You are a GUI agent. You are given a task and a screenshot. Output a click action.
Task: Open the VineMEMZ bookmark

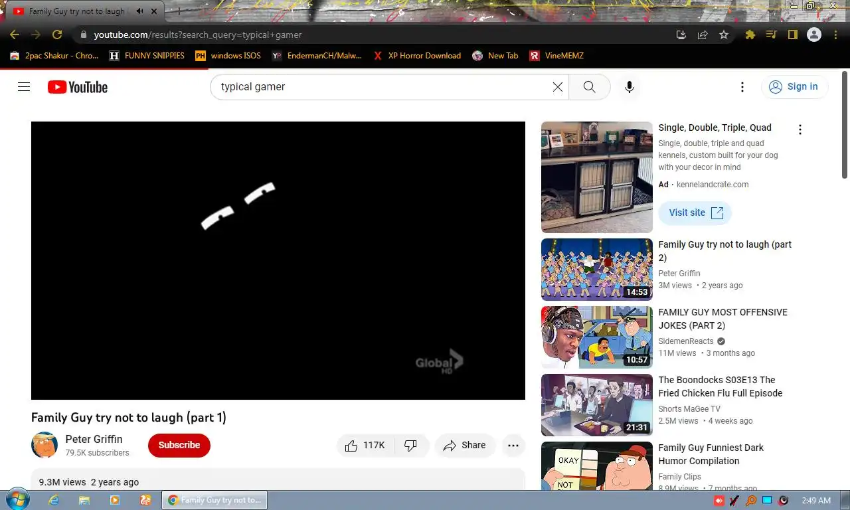coord(556,56)
